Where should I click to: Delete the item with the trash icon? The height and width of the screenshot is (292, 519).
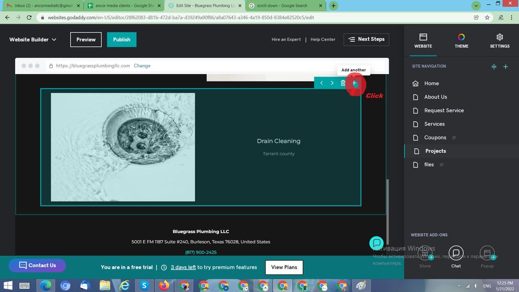click(x=343, y=83)
